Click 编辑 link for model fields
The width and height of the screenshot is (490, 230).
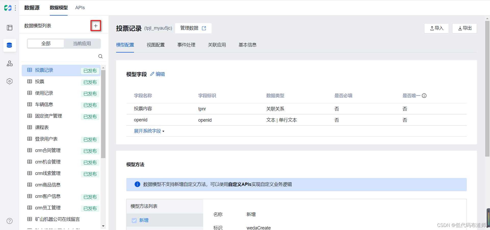[x=160, y=74]
